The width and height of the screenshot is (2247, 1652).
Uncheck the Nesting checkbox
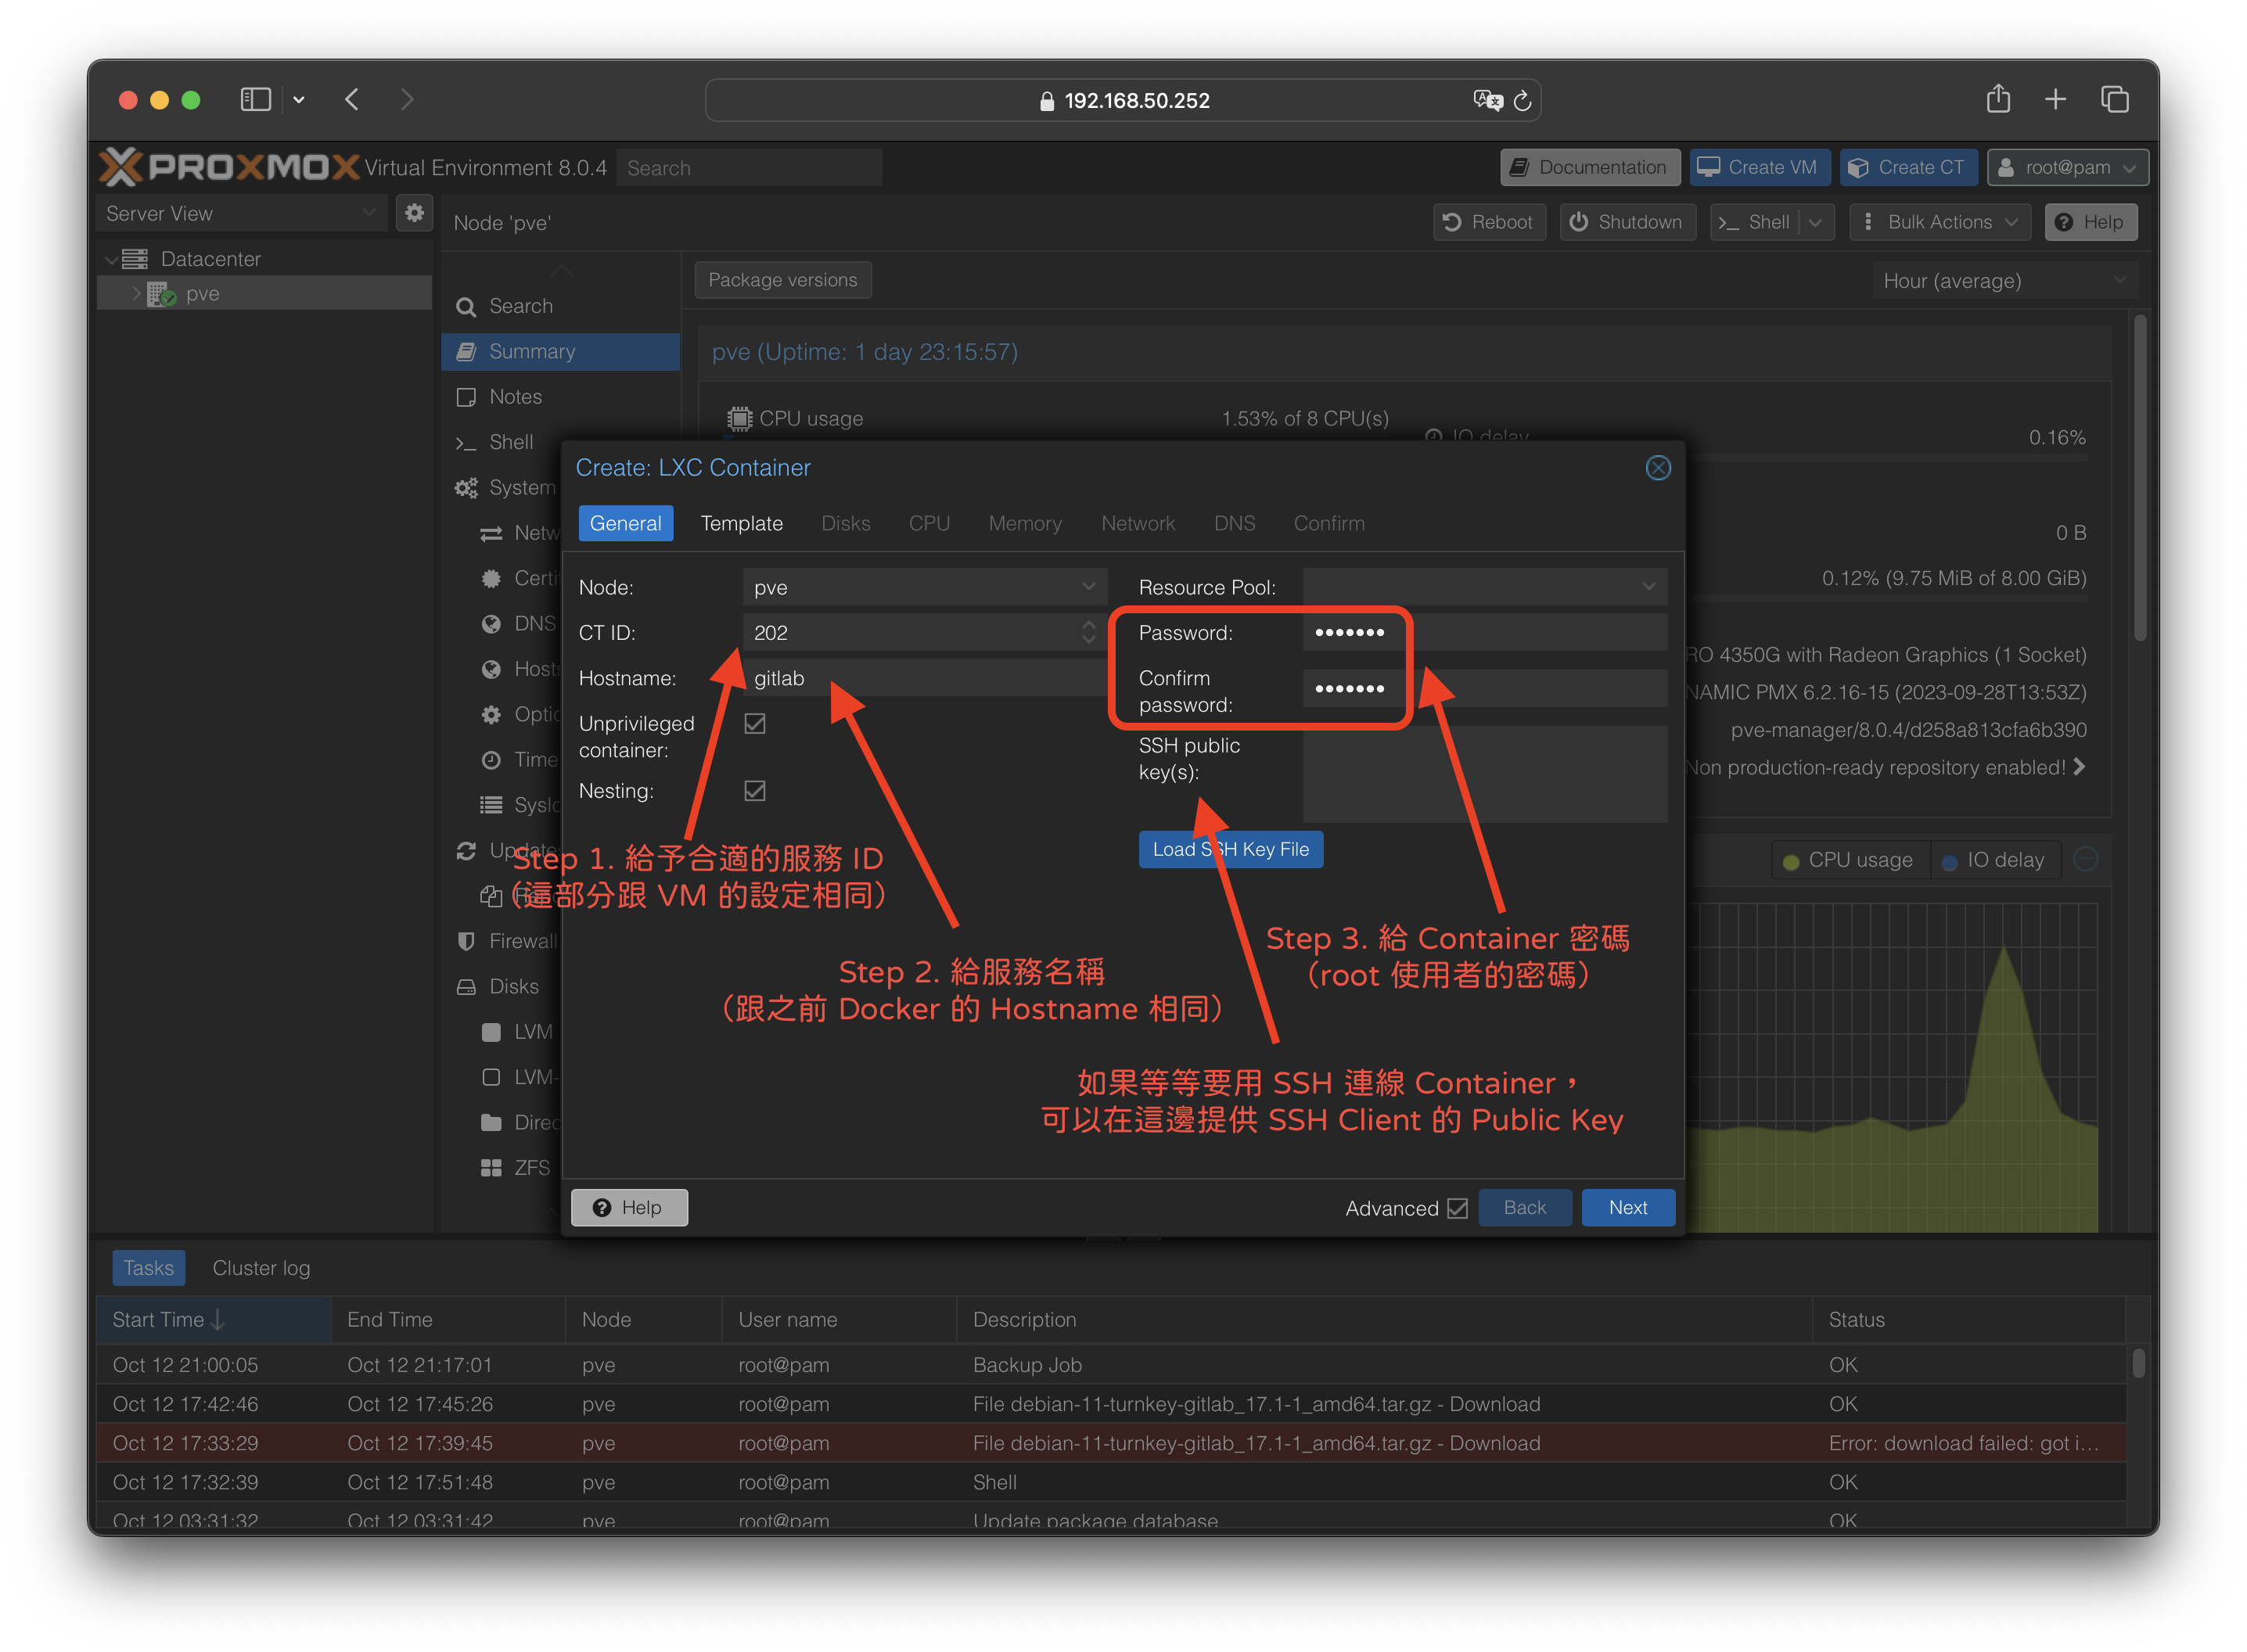coord(755,791)
